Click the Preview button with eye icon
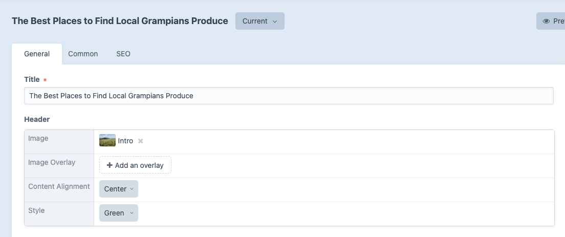Screen dimensions: 565x237 [x=551, y=21]
